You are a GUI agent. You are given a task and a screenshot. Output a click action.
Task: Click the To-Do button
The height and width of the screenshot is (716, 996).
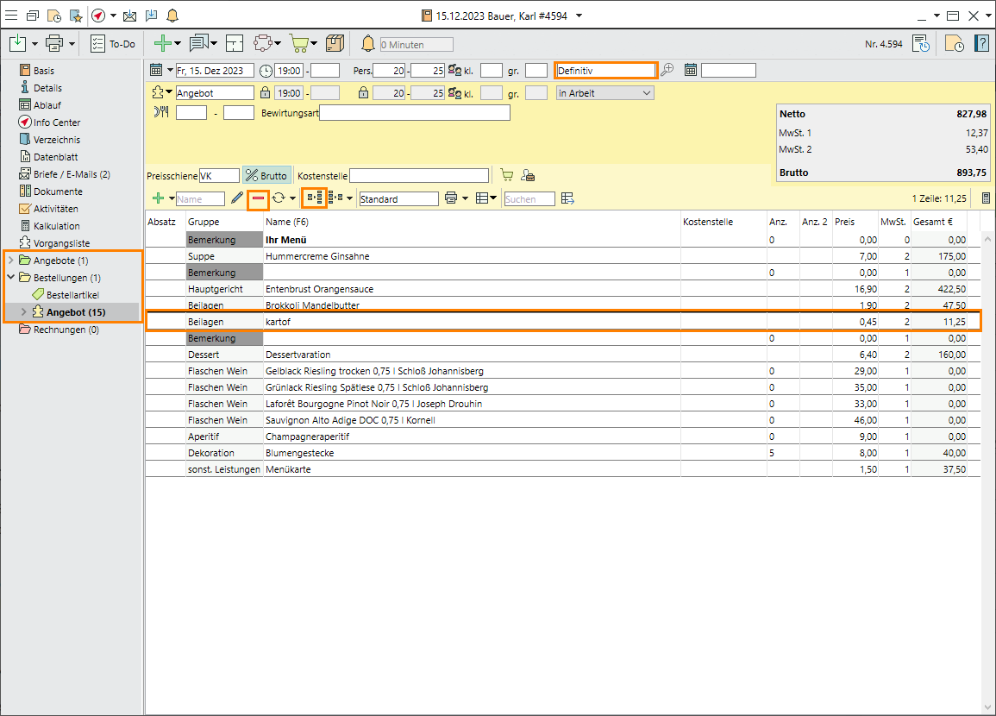113,44
